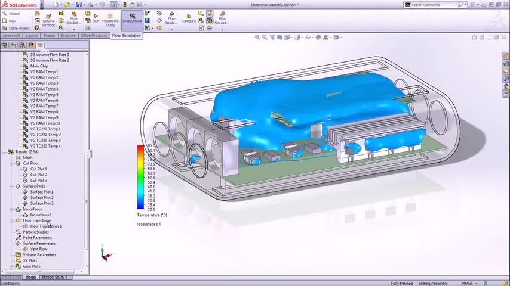Click the temperature color legend bar
The image size is (510, 286).
tap(140, 177)
